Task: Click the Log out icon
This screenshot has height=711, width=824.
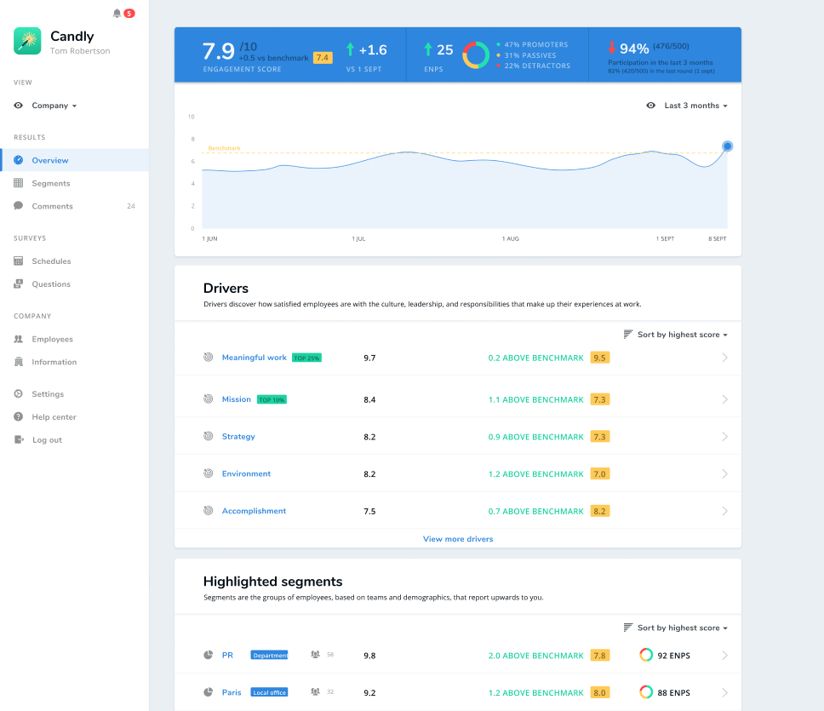Action: [x=19, y=440]
